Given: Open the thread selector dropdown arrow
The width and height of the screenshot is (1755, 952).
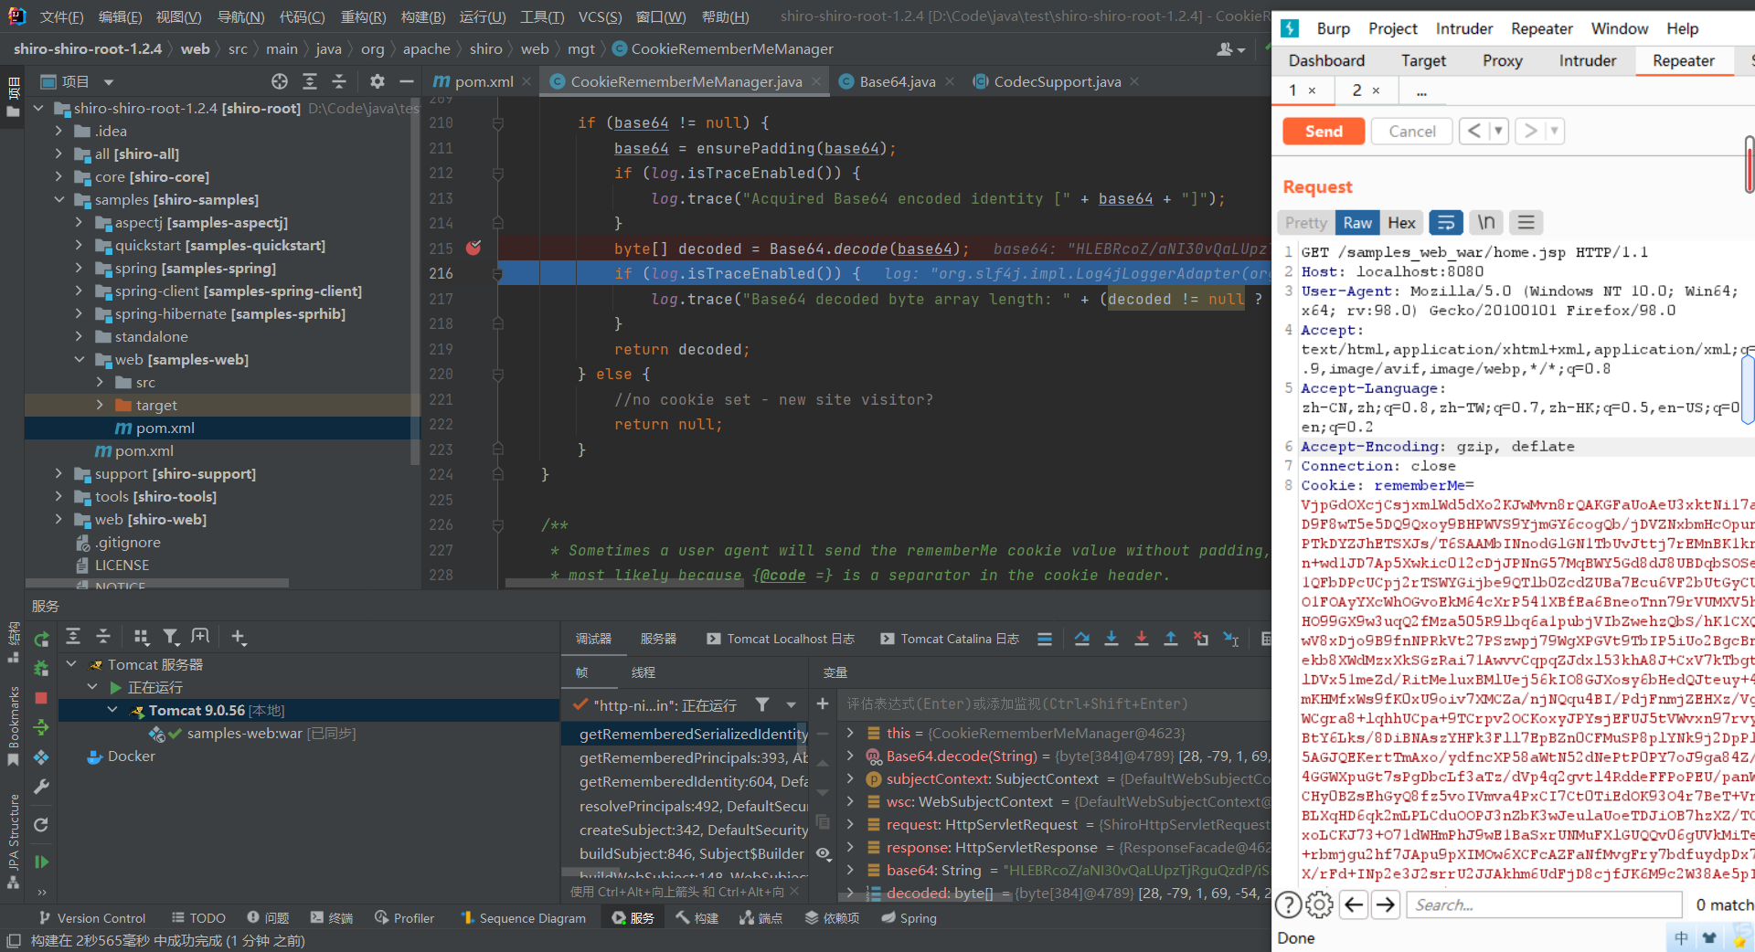Looking at the screenshot, I should [x=792, y=704].
